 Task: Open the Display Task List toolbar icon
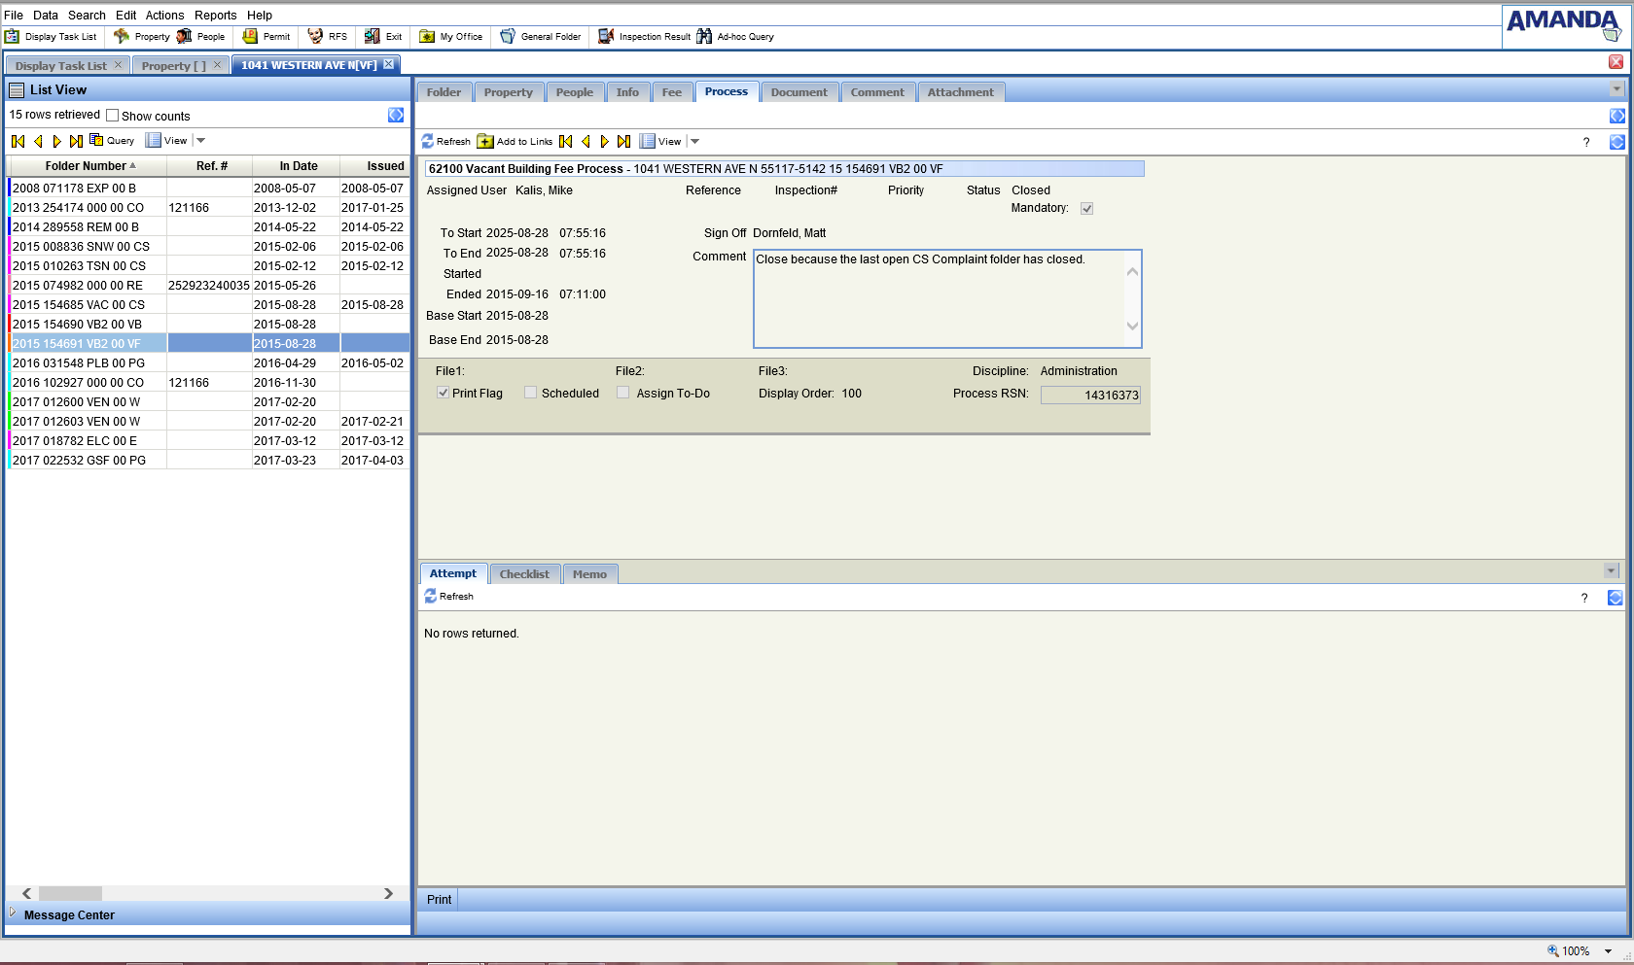click(13, 37)
